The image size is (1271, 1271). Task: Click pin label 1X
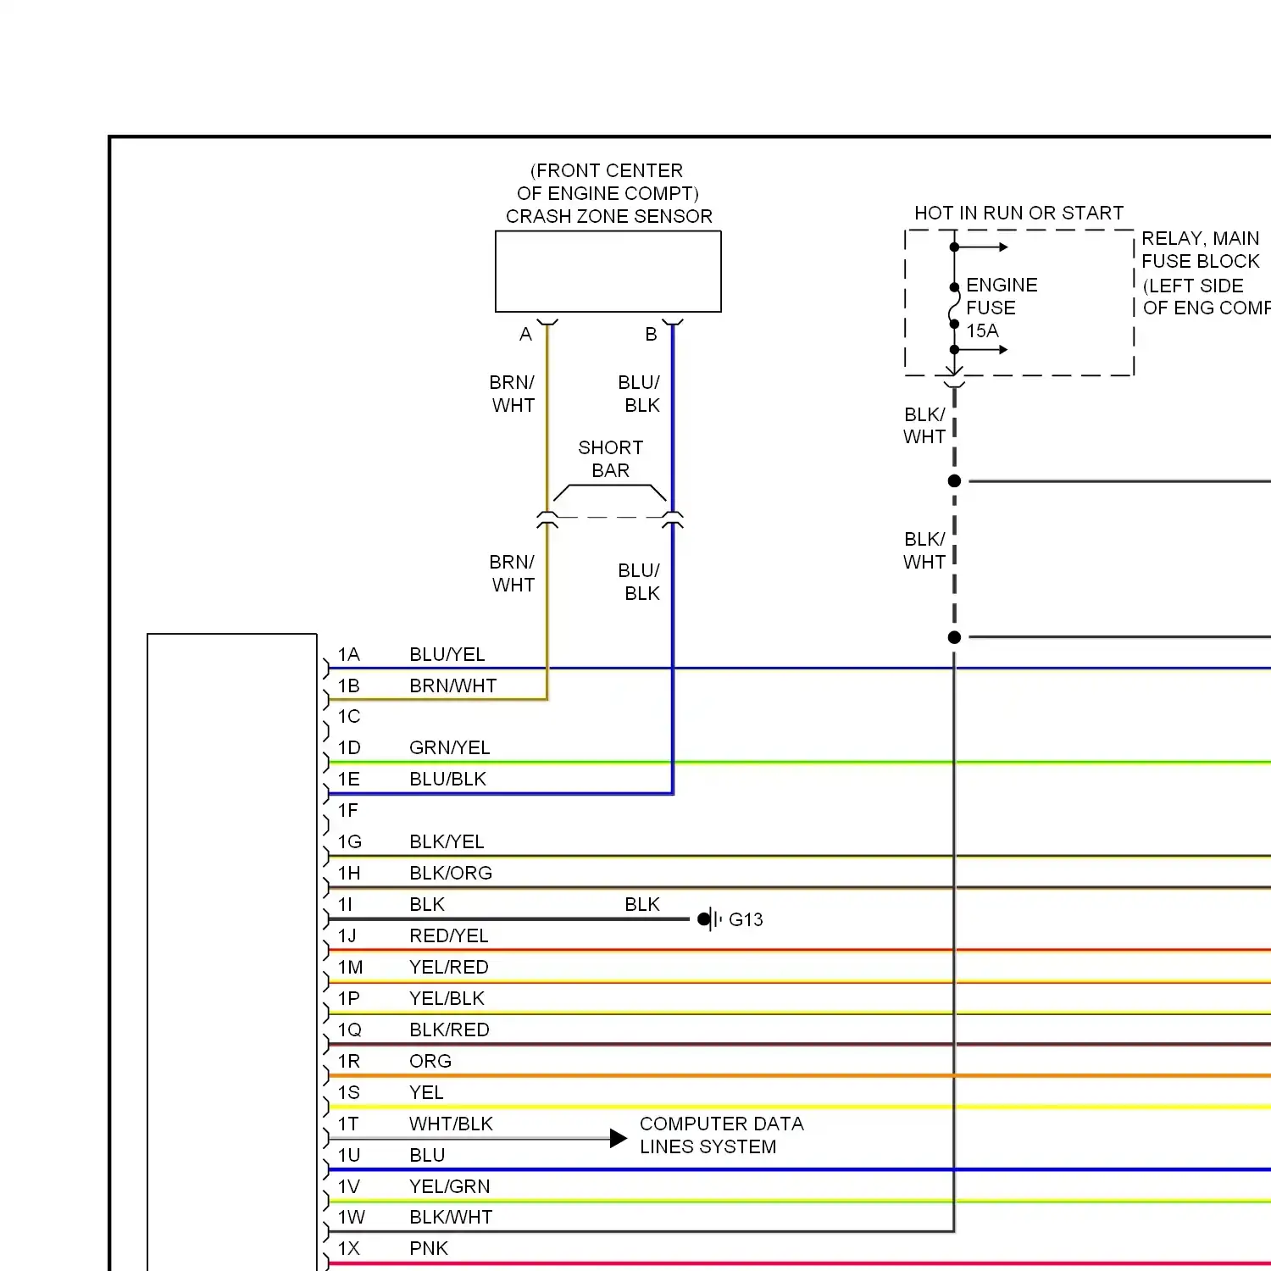point(348,1248)
